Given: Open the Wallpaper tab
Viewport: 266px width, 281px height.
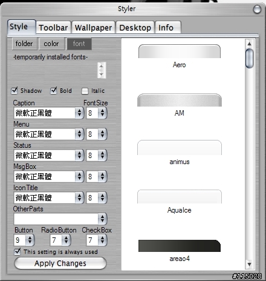Looking at the screenshot, I should [x=93, y=27].
